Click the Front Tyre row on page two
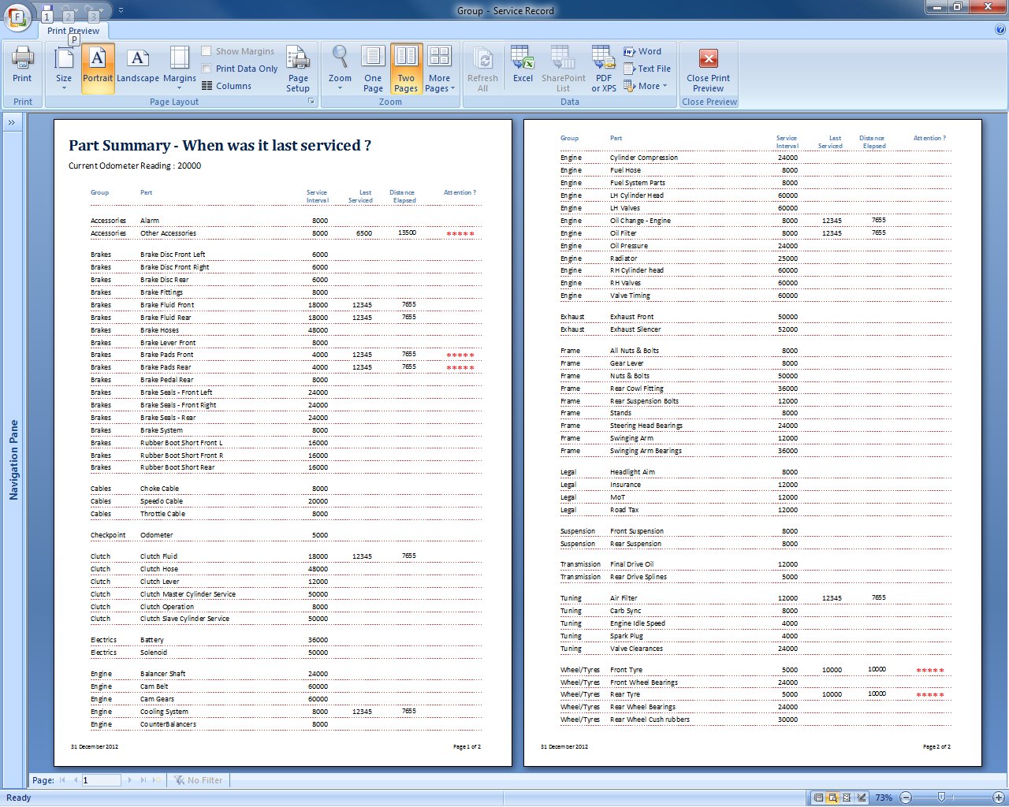 click(x=754, y=670)
